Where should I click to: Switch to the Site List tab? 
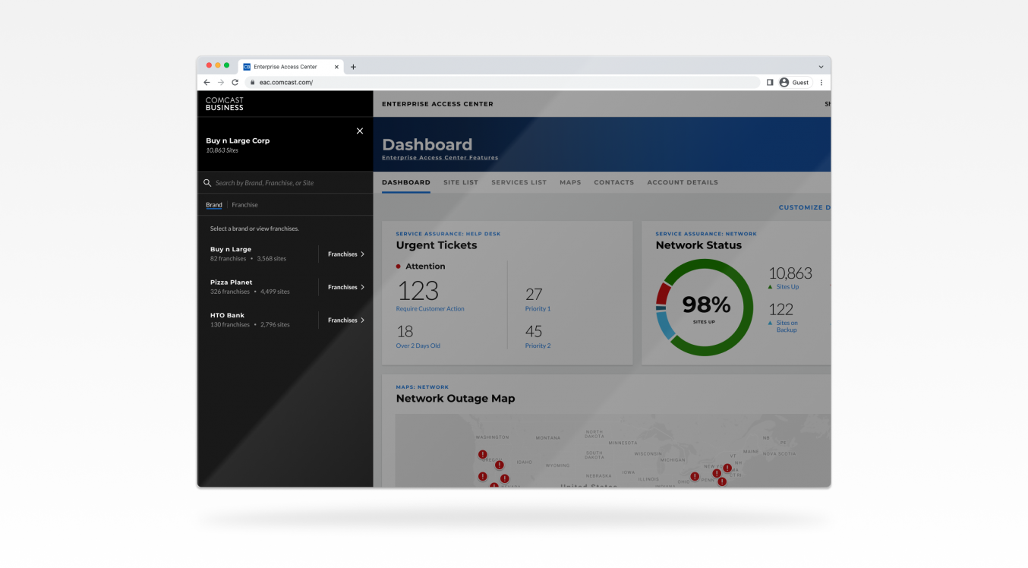pyautogui.click(x=461, y=182)
